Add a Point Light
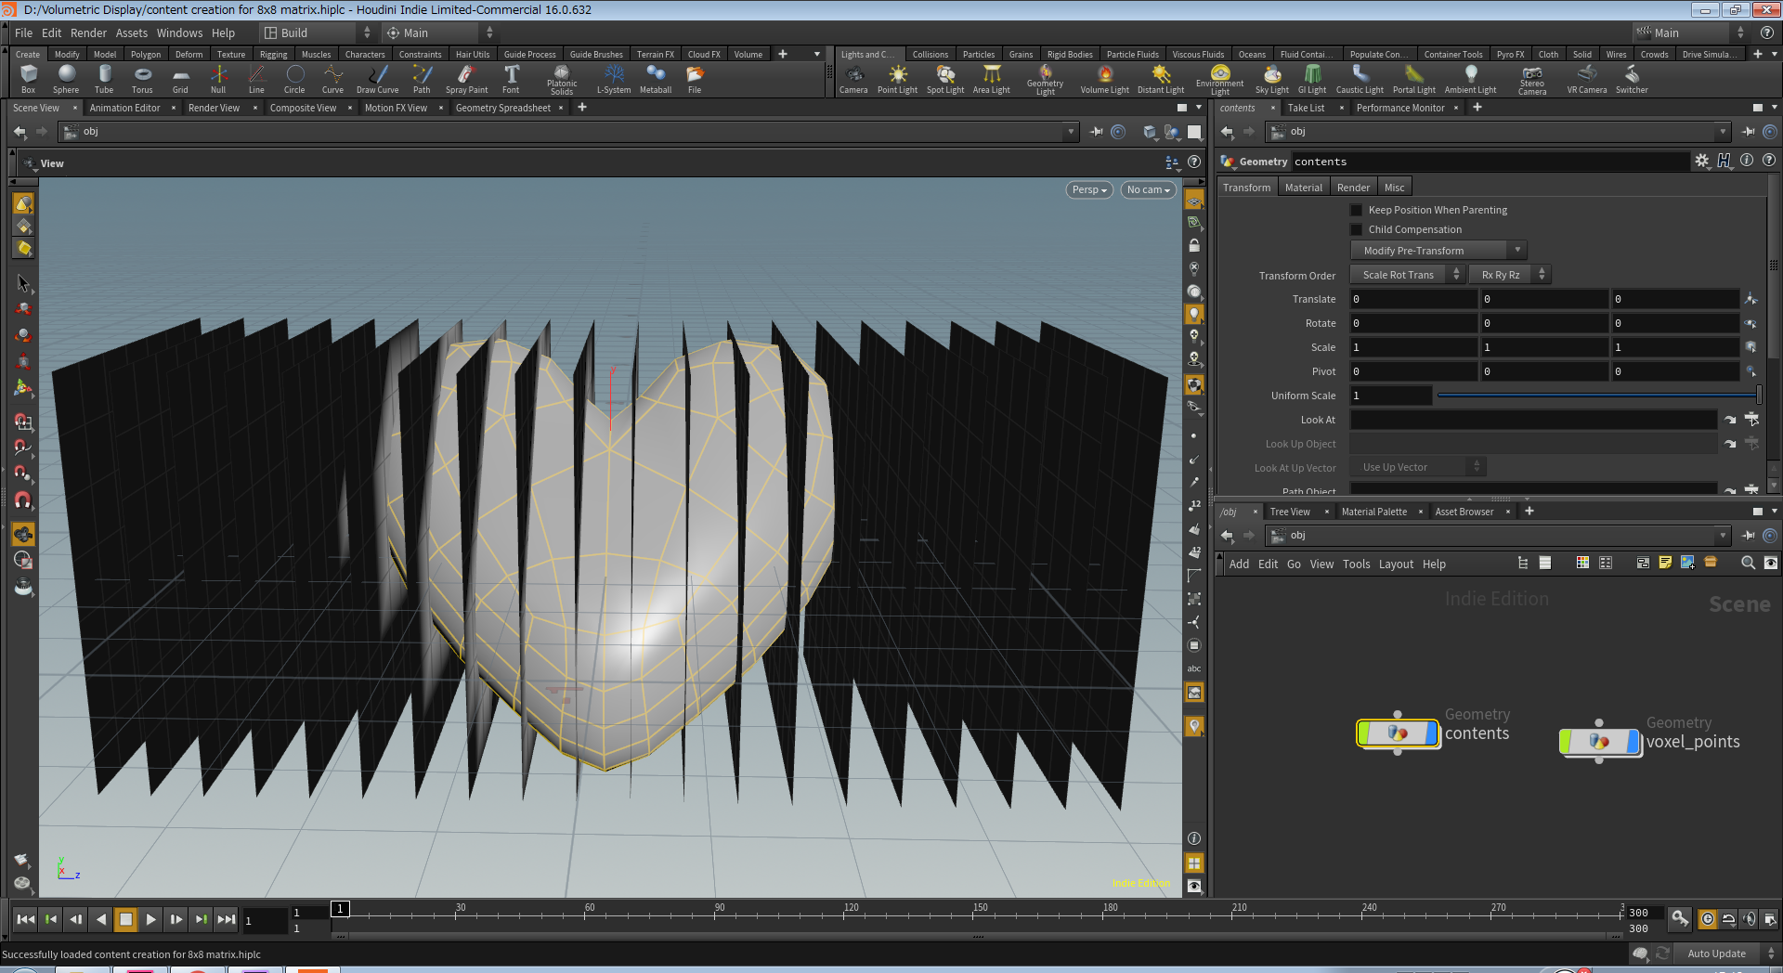 (897, 79)
